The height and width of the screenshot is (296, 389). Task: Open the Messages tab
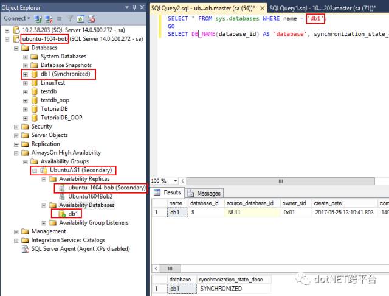point(204,193)
